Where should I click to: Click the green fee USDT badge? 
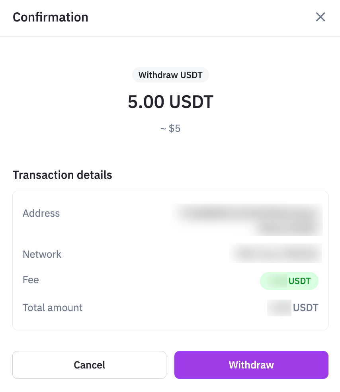coord(289,281)
